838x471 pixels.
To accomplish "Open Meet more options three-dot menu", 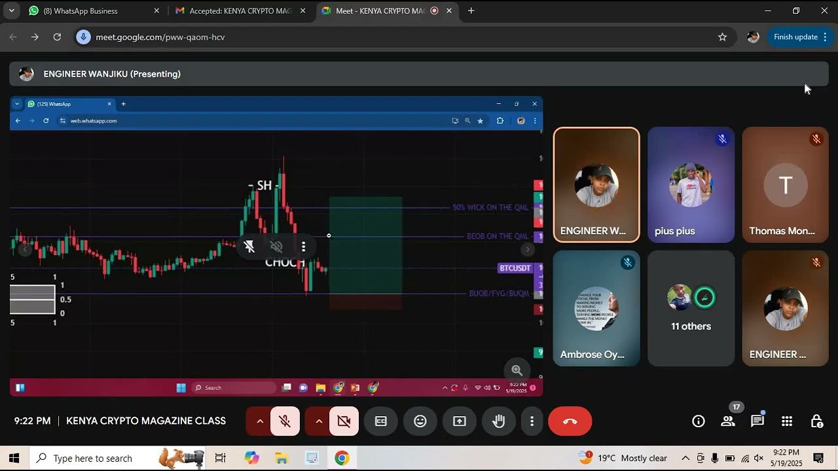I will click(x=532, y=421).
